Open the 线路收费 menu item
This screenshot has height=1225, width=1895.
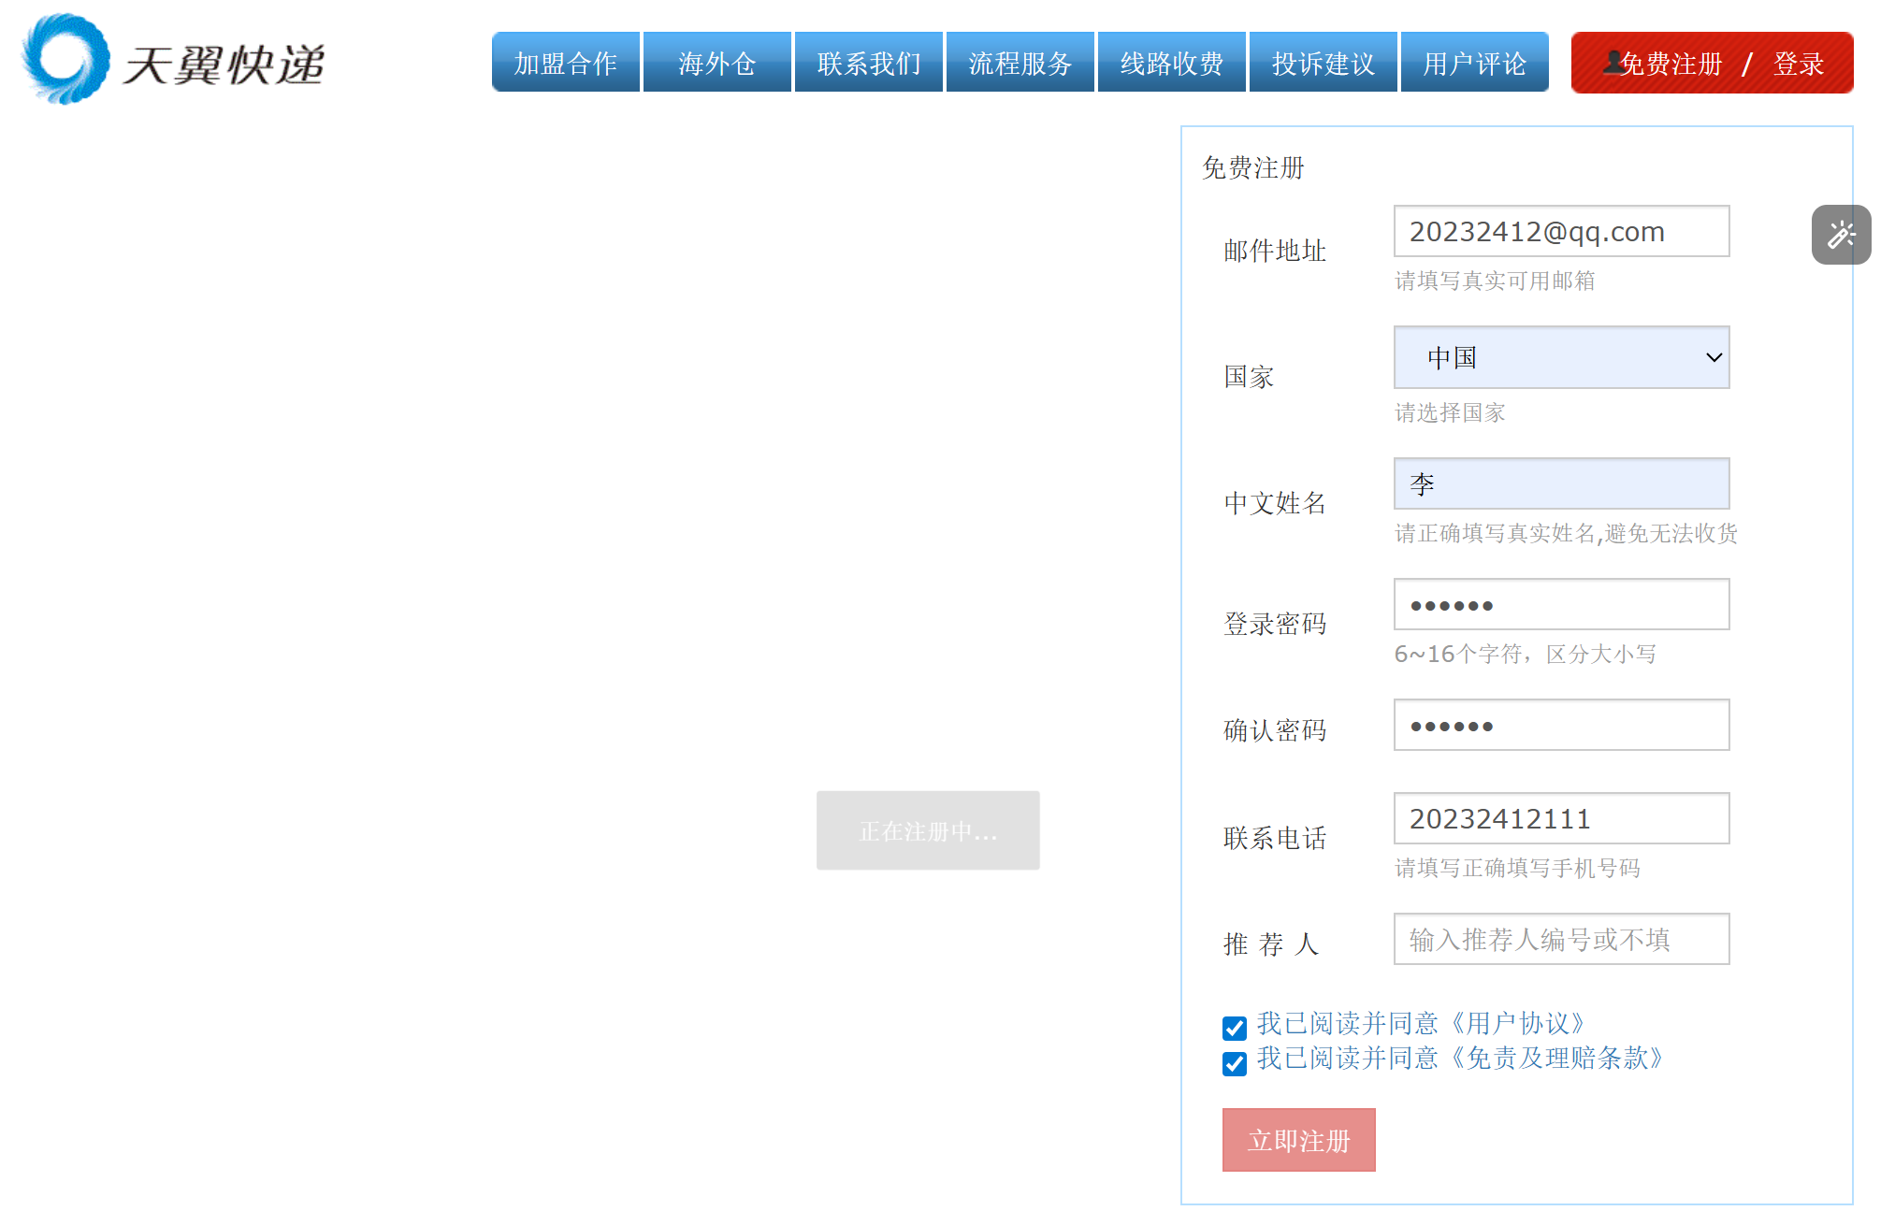point(1171,63)
